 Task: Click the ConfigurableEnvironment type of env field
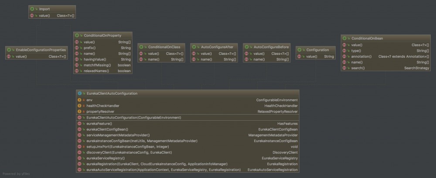(x=277, y=100)
